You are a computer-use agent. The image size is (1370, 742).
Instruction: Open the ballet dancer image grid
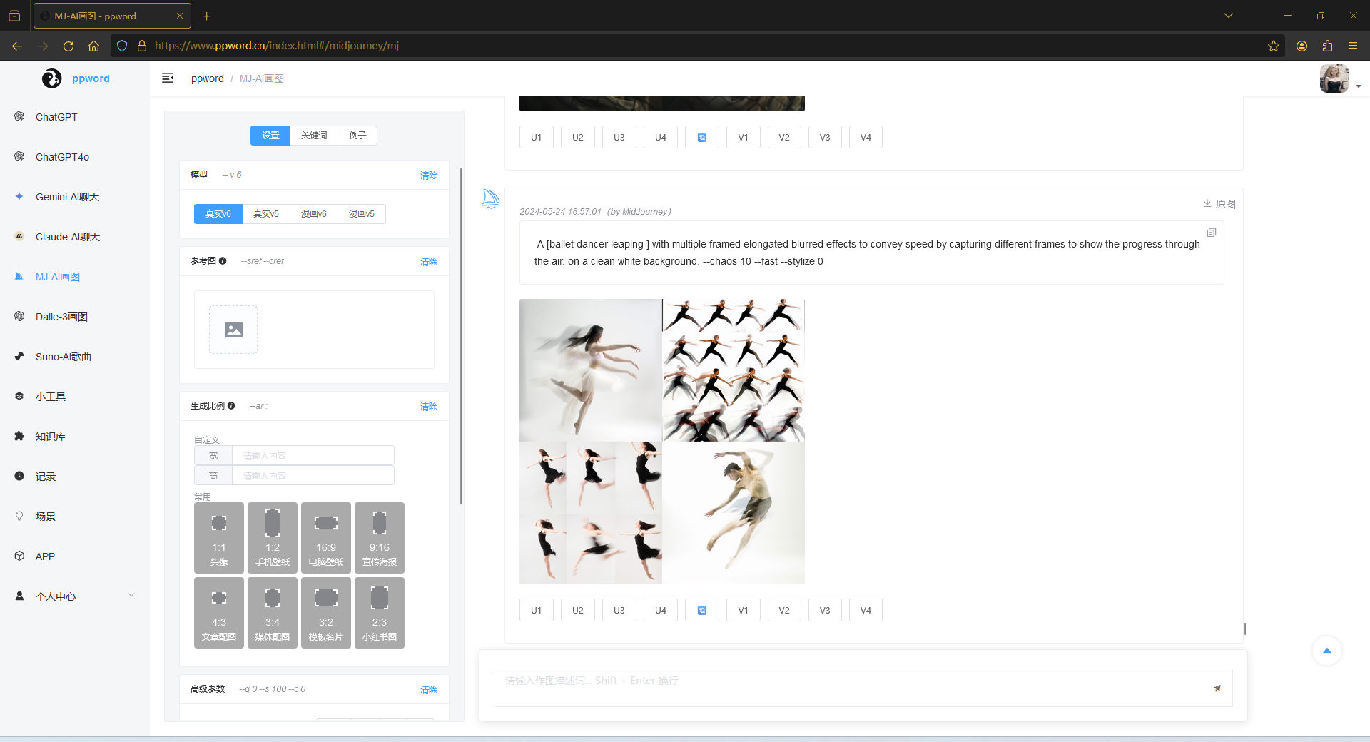pyautogui.click(x=662, y=442)
